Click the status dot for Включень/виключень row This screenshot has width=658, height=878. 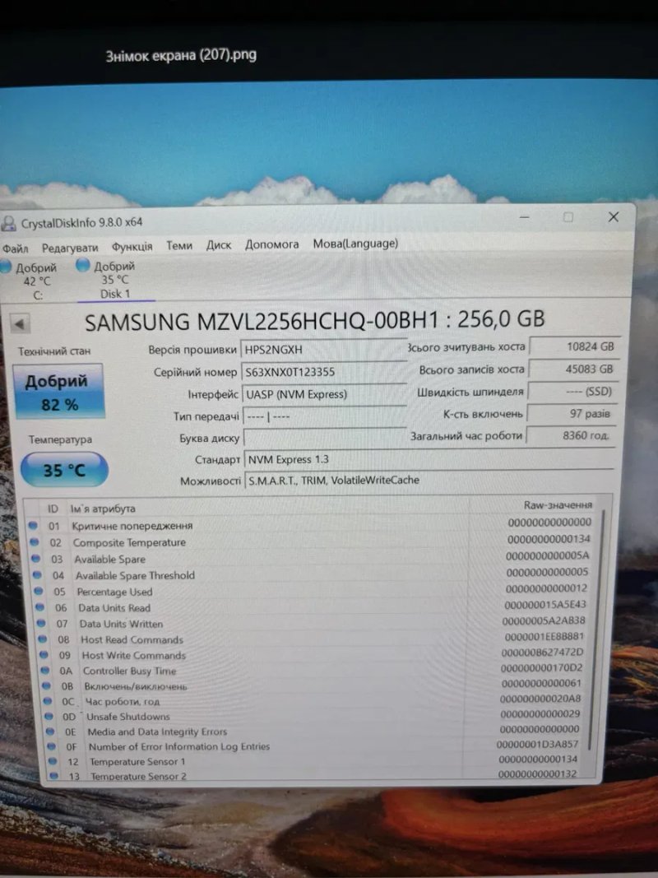pyautogui.click(x=46, y=685)
